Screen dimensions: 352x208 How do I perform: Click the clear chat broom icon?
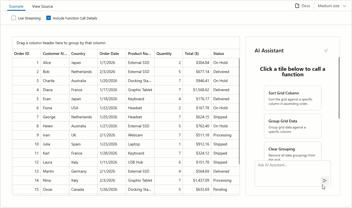[x=326, y=50]
